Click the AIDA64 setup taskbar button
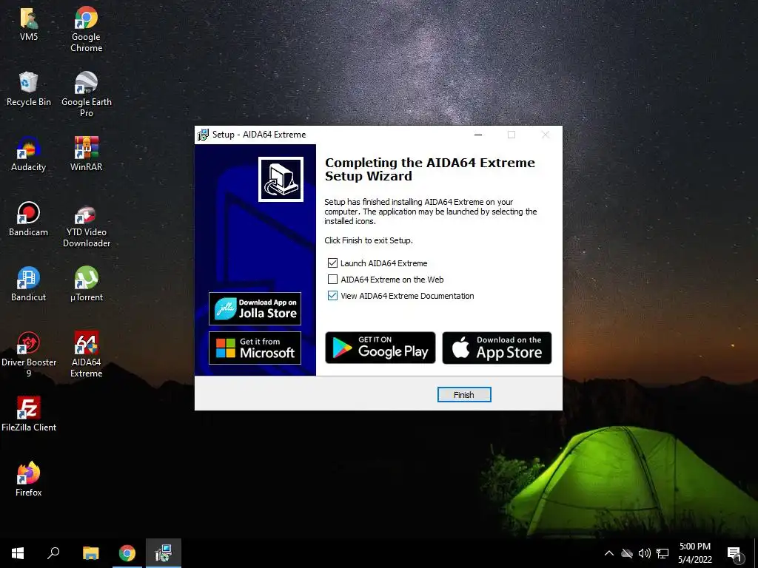Viewport: 758px width, 568px height. (x=164, y=553)
